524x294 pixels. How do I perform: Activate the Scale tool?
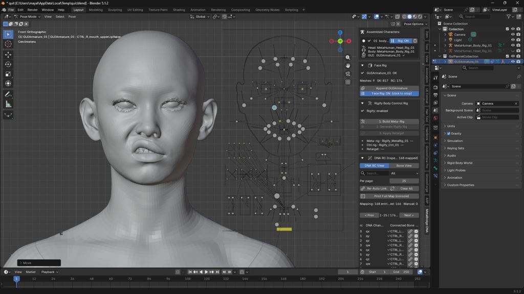[8, 74]
